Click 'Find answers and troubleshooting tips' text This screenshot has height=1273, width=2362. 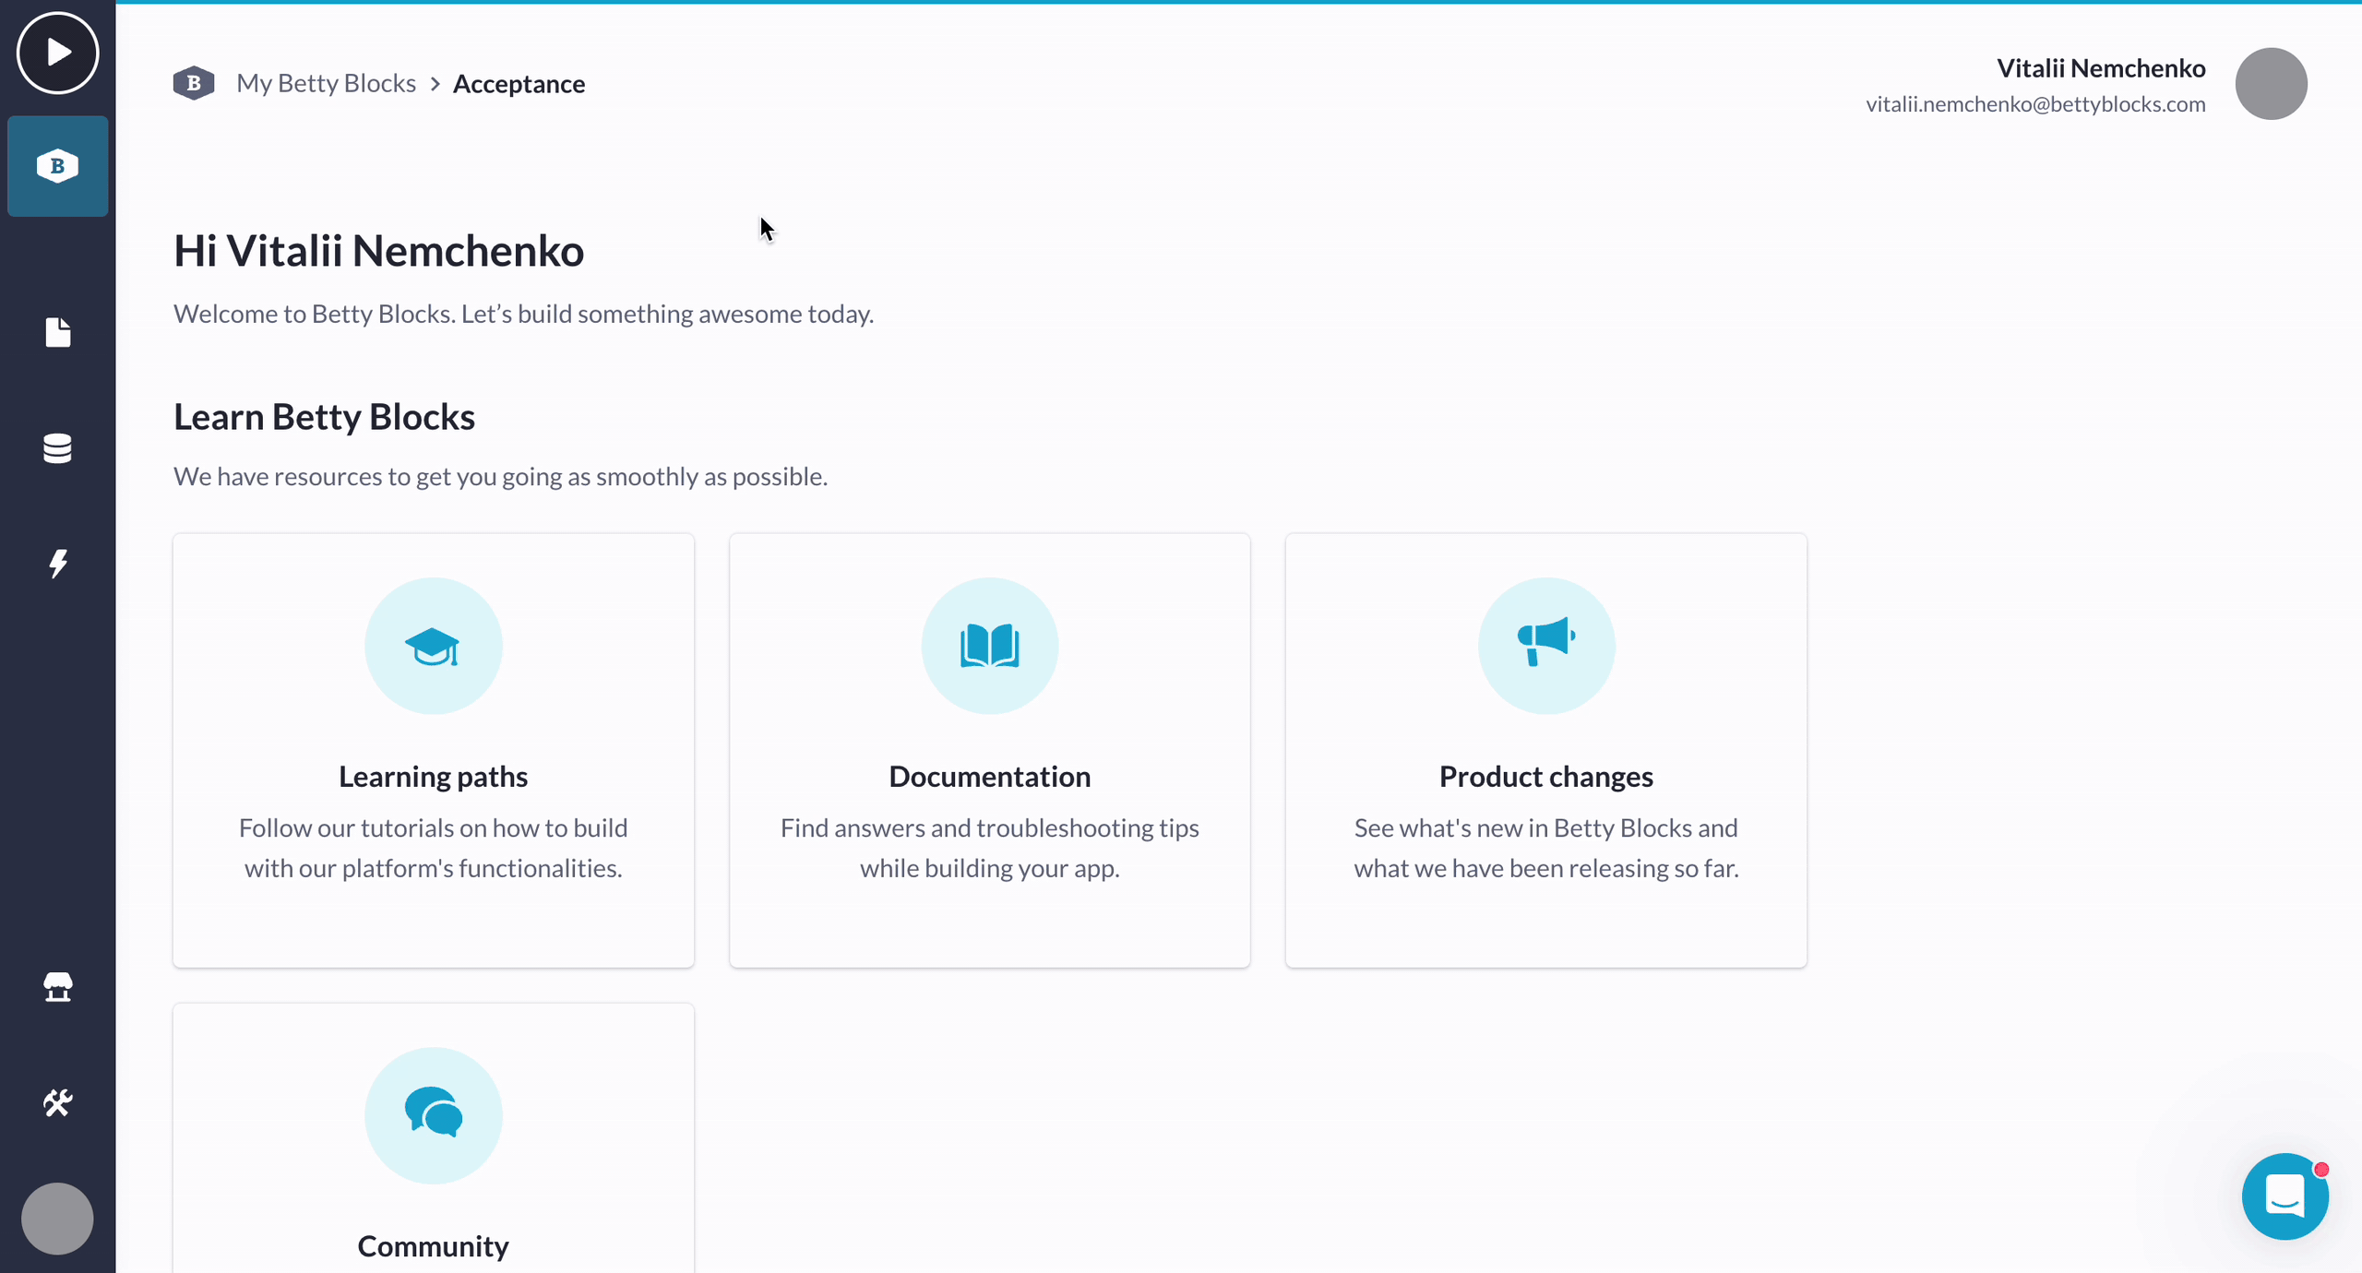pyautogui.click(x=989, y=848)
